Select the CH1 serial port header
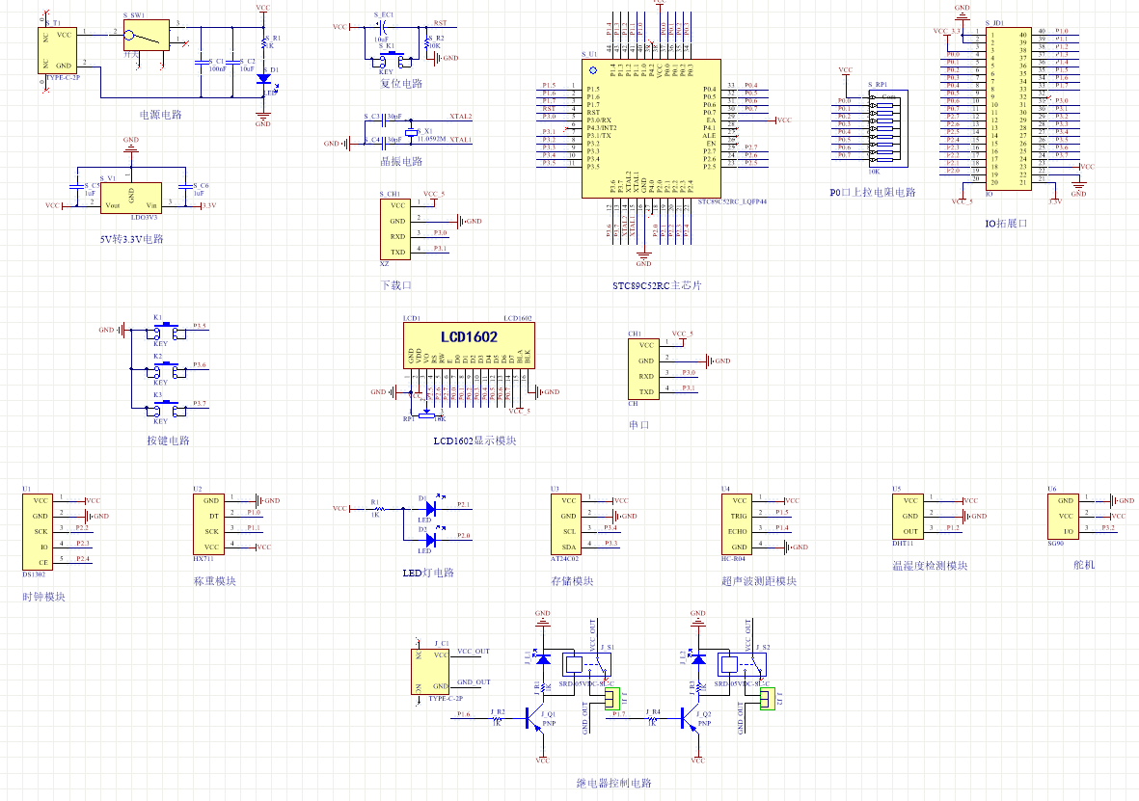Image resolution: width=1139 pixels, height=801 pixels. 643,369
